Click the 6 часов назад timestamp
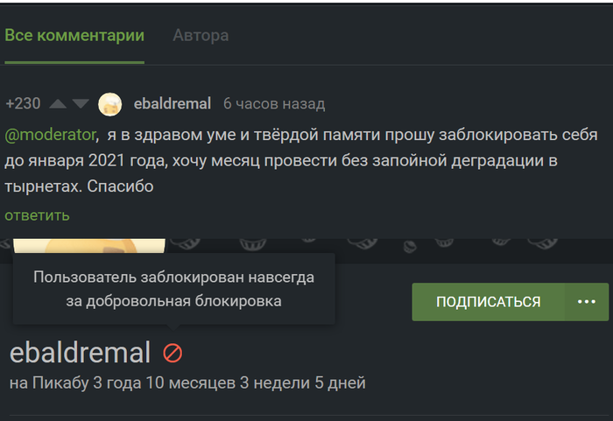 pyautogui.click(x=274, y=103)
